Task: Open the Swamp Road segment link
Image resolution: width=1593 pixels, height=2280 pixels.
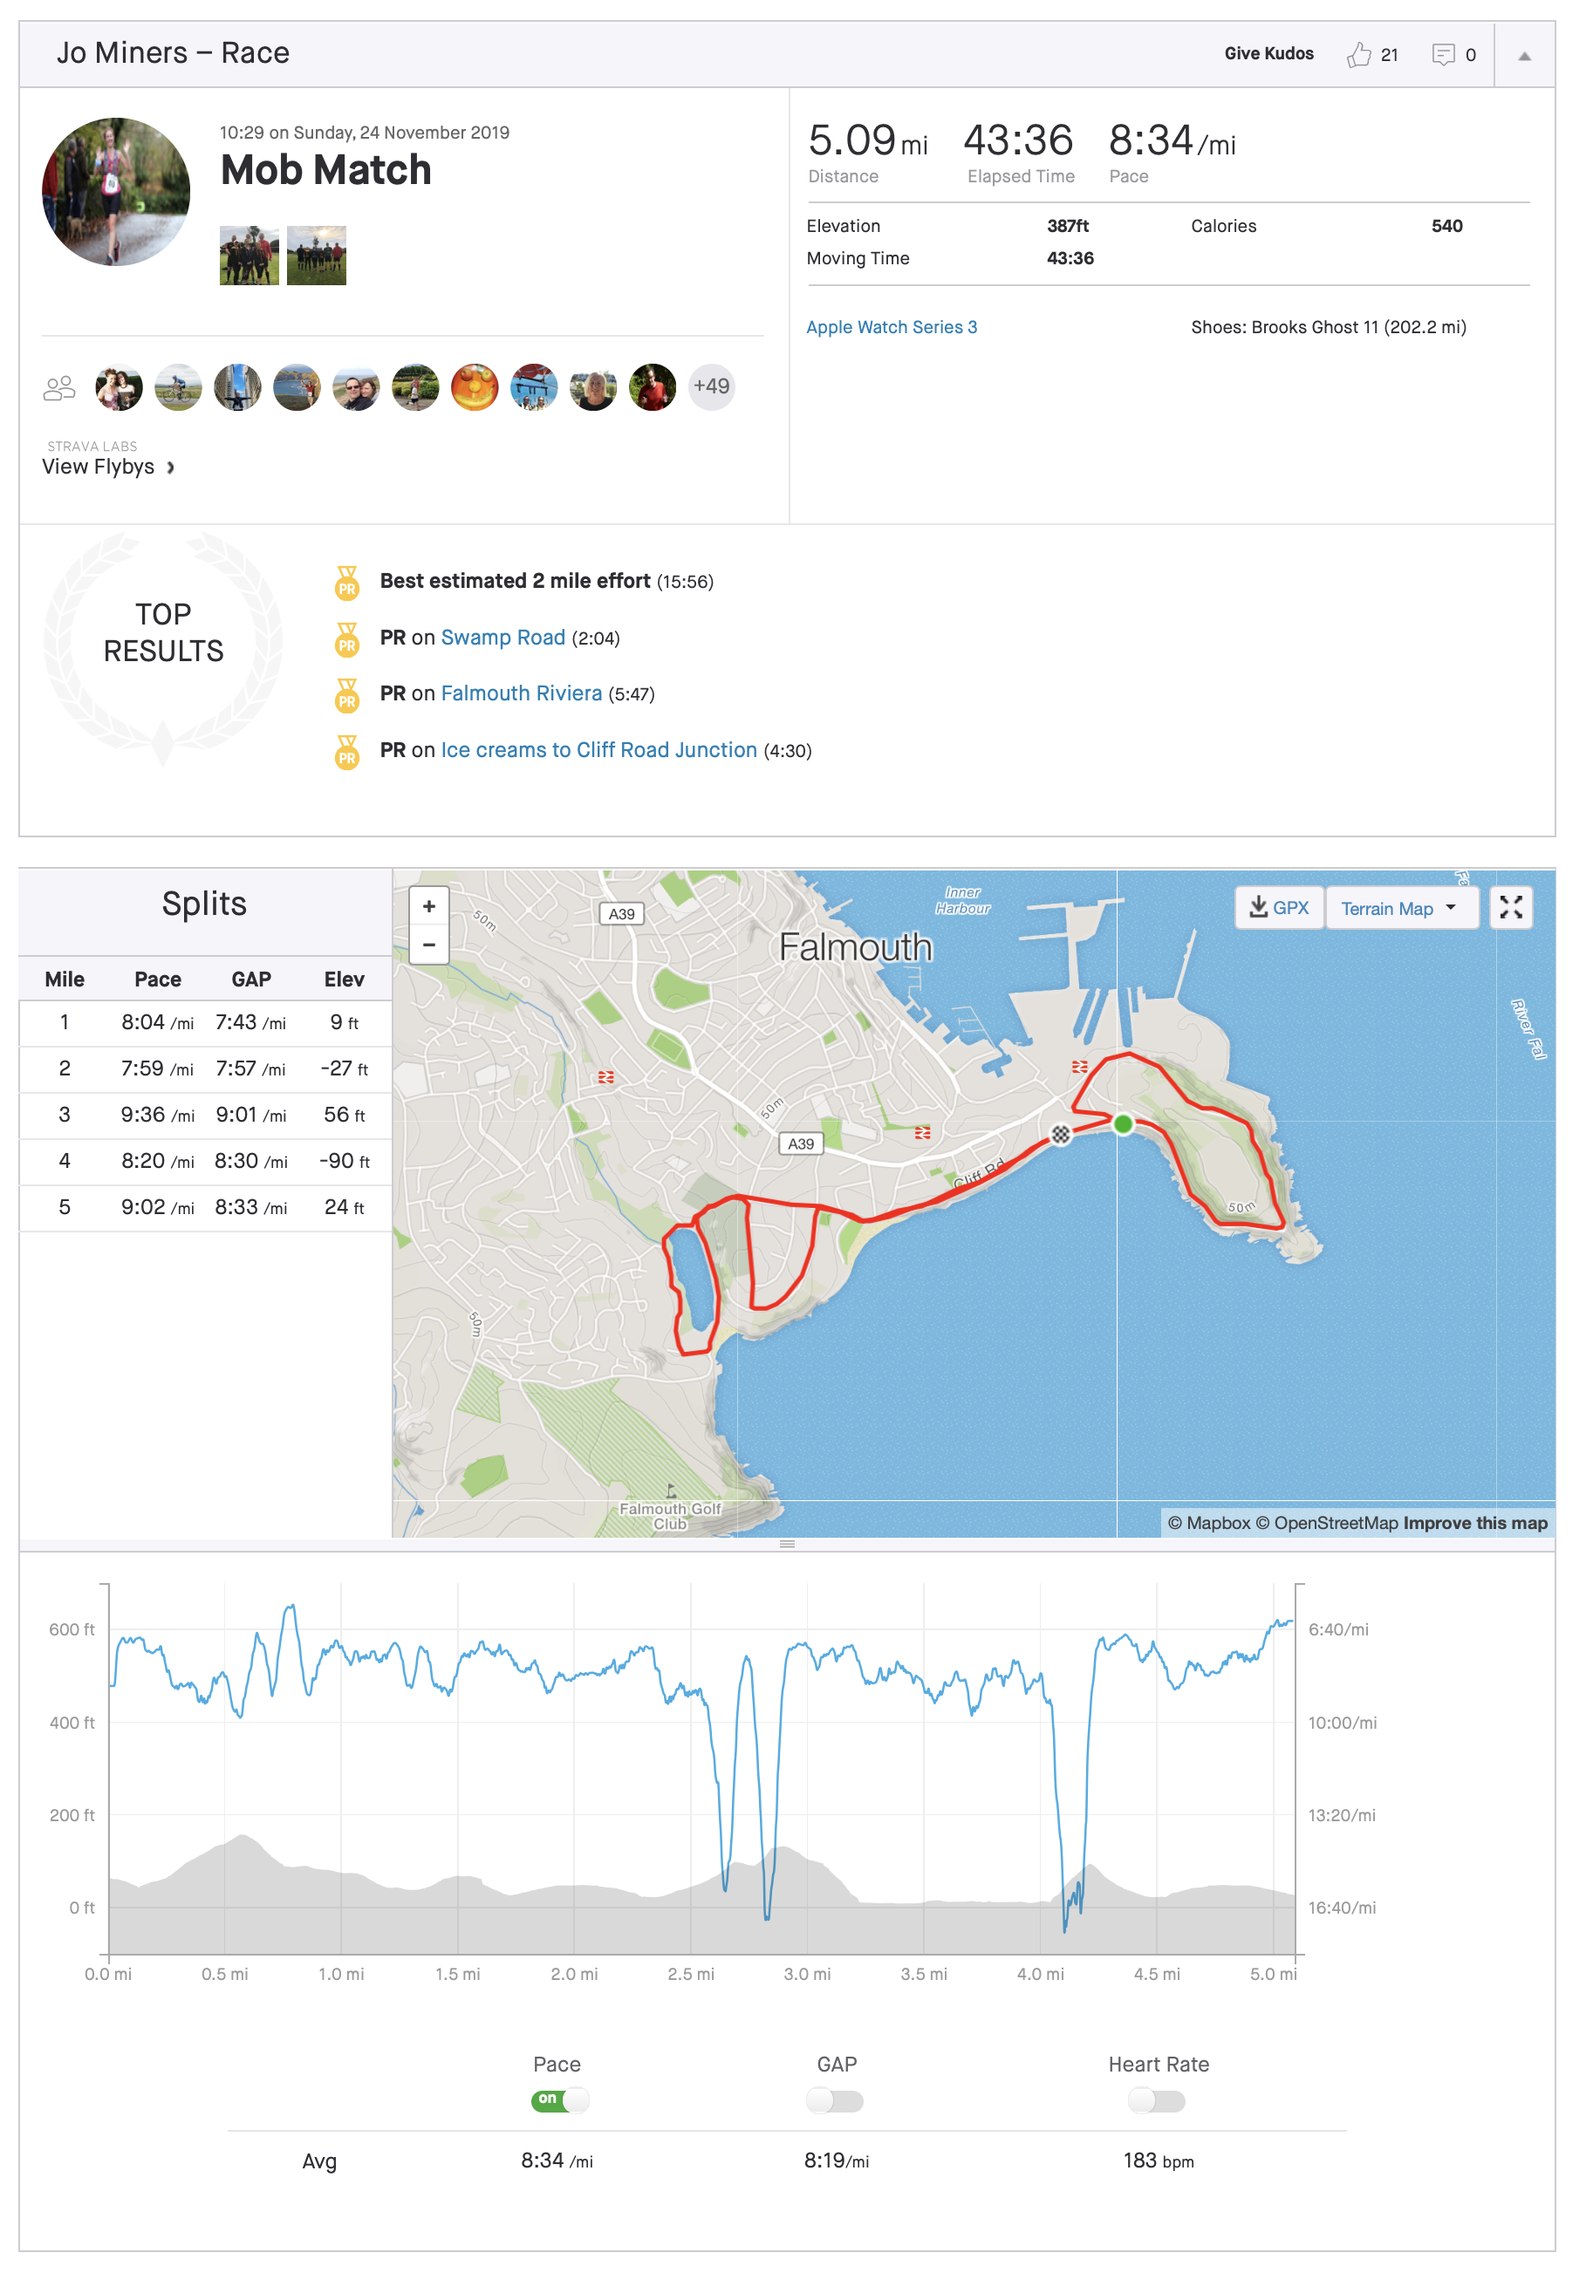Action: pyautogui.click(x=503, y=638)
